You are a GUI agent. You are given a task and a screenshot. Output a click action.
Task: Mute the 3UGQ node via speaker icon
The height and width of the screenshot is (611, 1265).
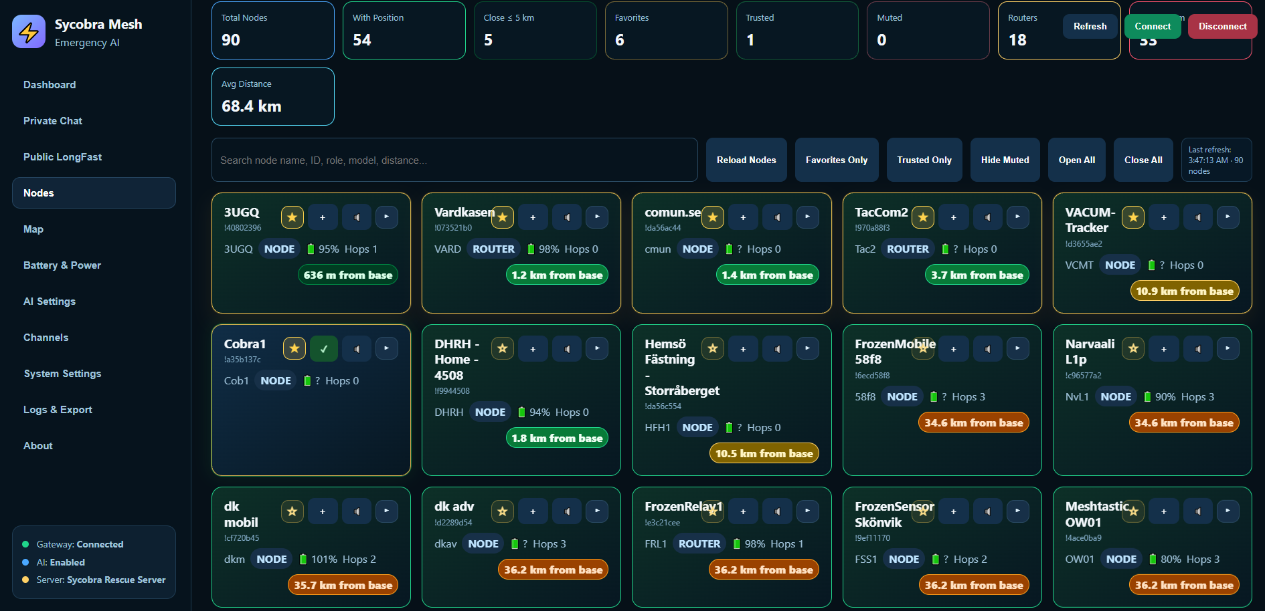pyautogui.click(x=357, y=217)
